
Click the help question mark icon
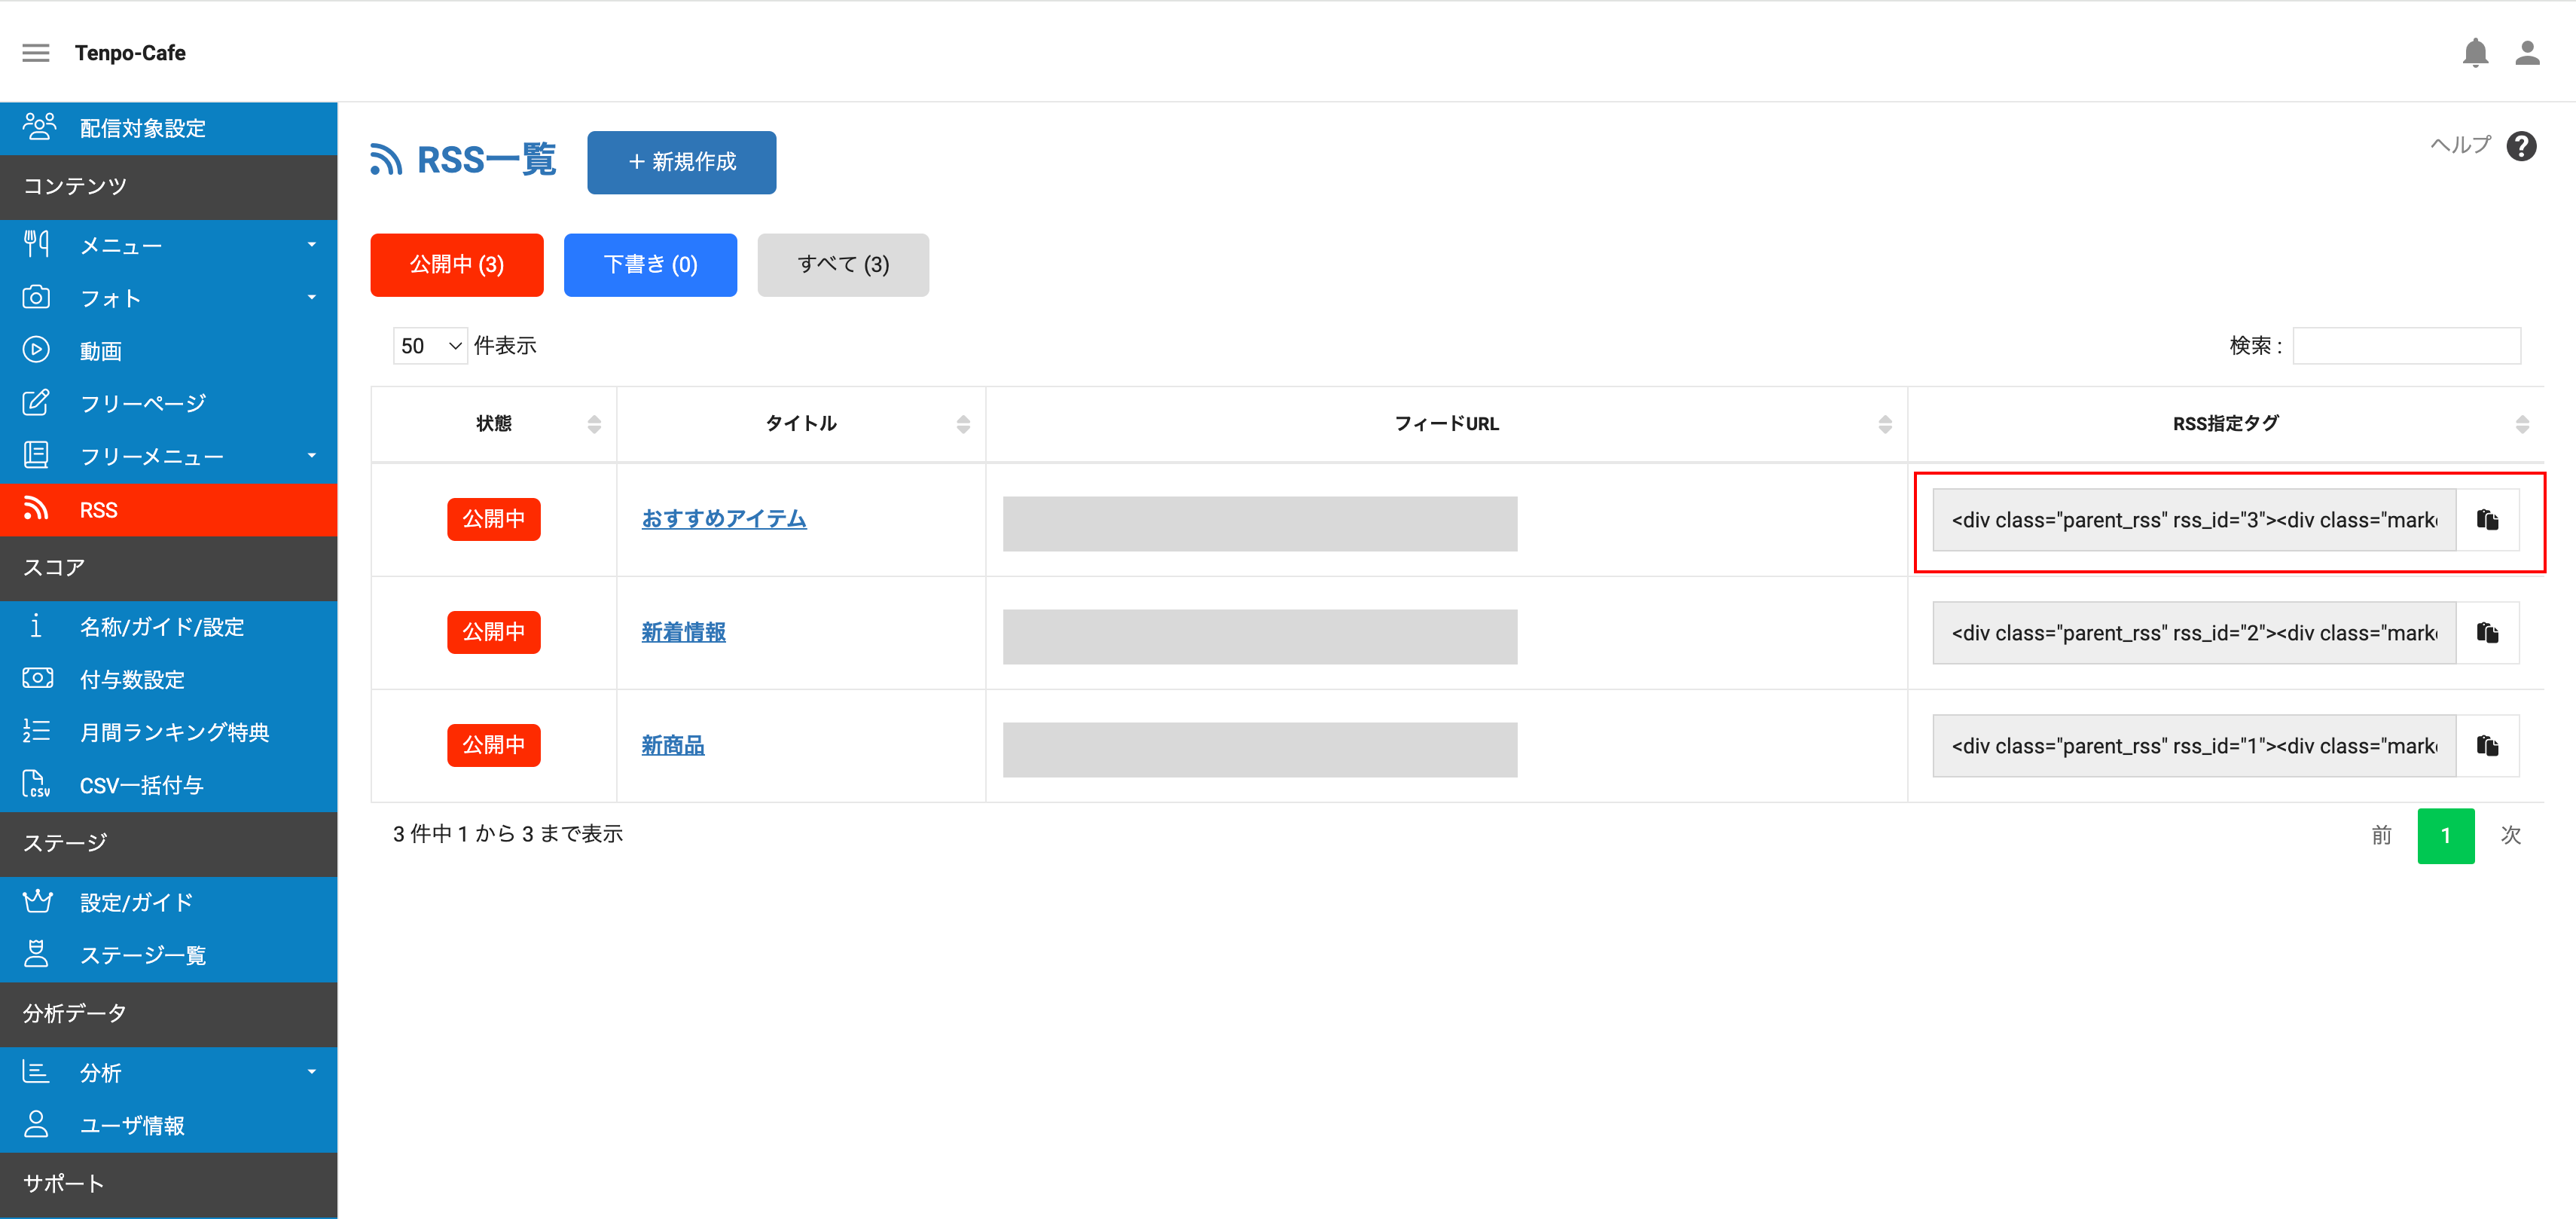coord(2521,146)
